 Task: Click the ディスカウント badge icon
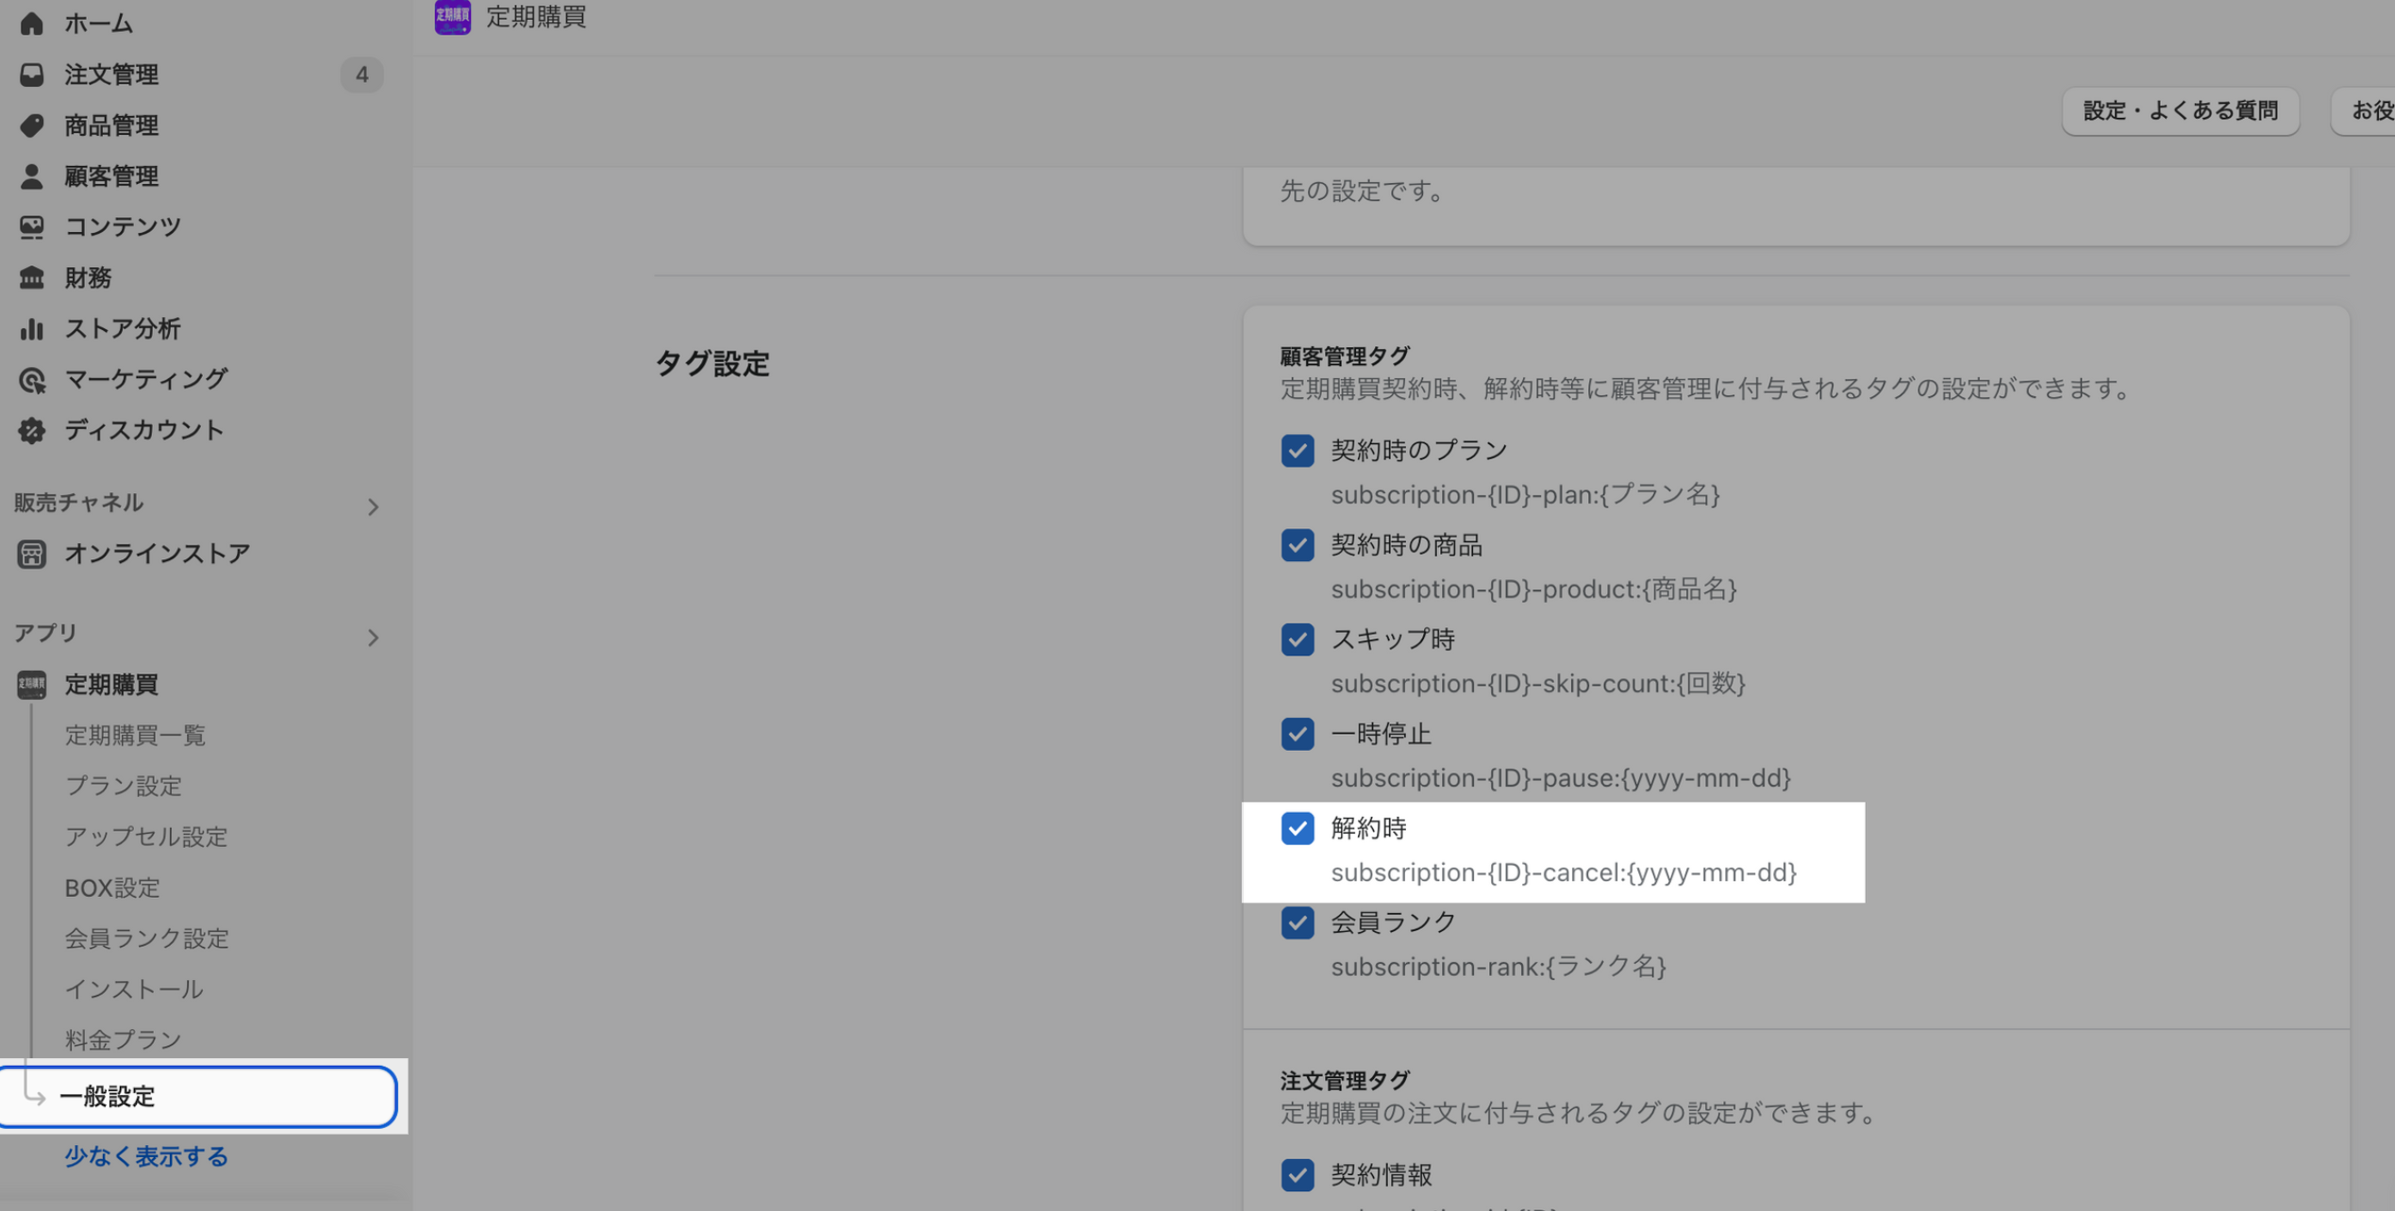pyautogui.click(x=31, y=430)
